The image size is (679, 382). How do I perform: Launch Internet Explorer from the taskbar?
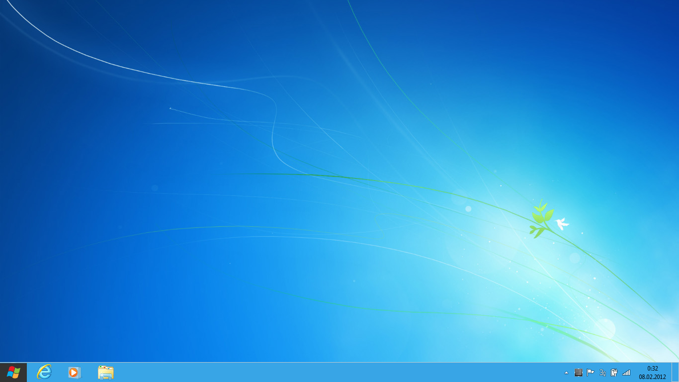[44, 372]
